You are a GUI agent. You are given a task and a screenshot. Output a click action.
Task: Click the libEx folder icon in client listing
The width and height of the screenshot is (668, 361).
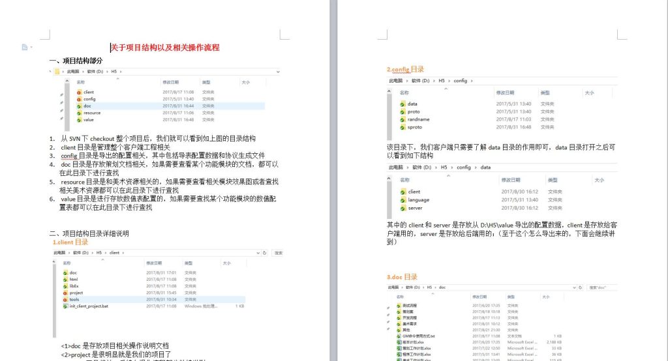point(65,286)
